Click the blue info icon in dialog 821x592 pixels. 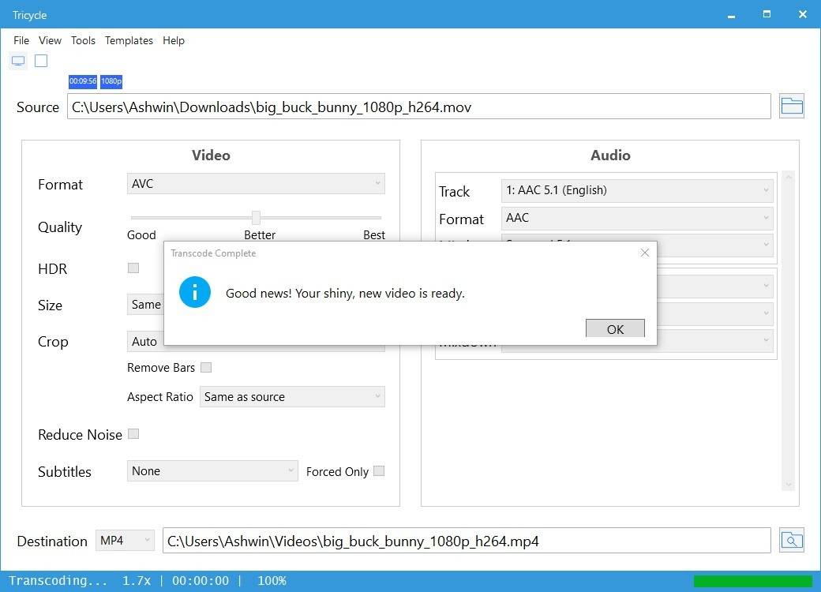pyautogui.click(x=195, y=292)
